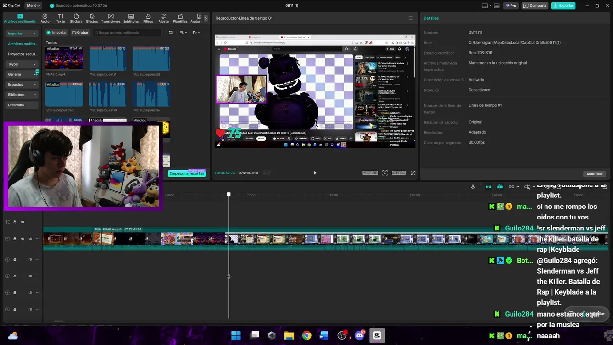Select the Voz superpuesta5 audio clip
This screenshot has width=613, height=345.
[x=151, y=94]
